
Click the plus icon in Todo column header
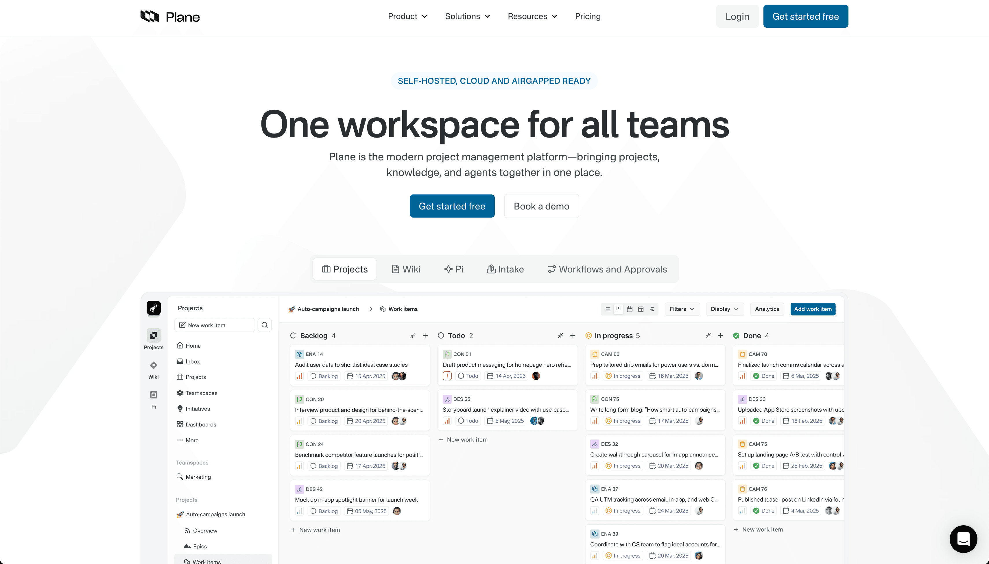573,335
